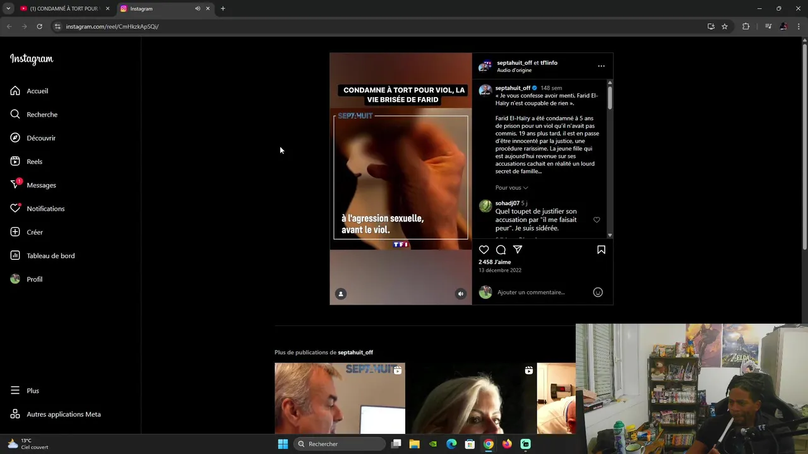Image resolution: width=808 pixels, height=454 pixels.
Task: Install app icon in address bar
Action: [711, 26]
